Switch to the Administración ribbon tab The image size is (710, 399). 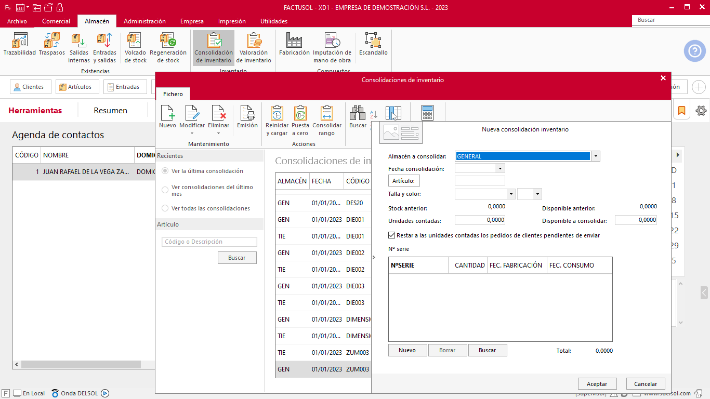[x=144, y=21]
